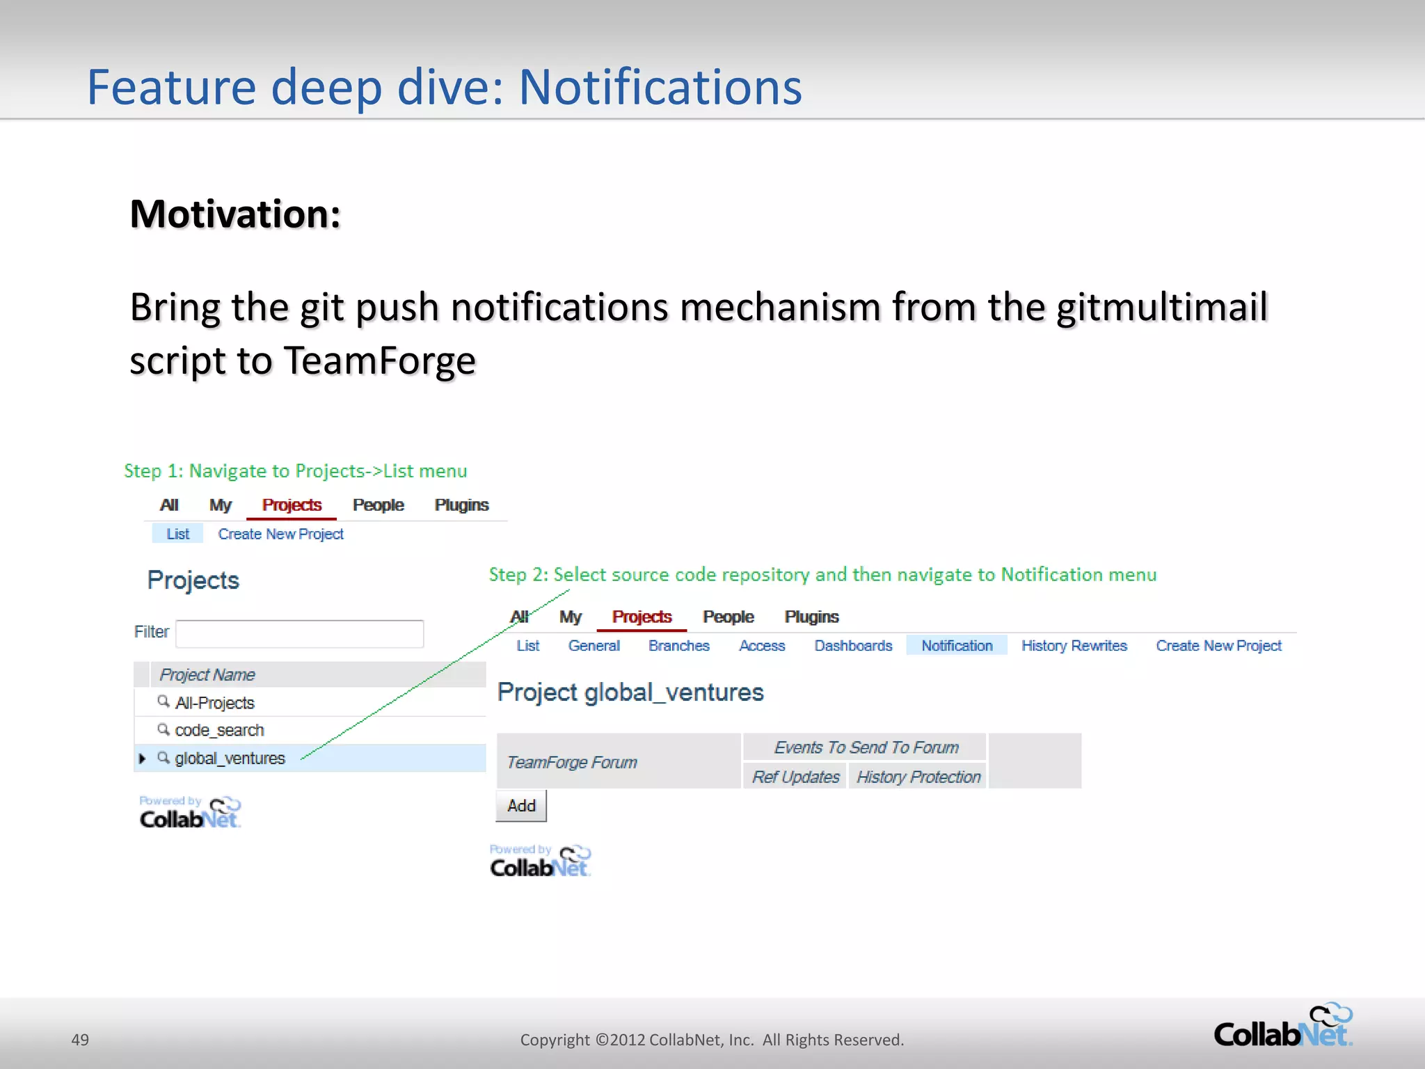The width and height of the screenshot is (1425, 1069).
Task: Click the Project Name column header
Action: tap(318, 674)
